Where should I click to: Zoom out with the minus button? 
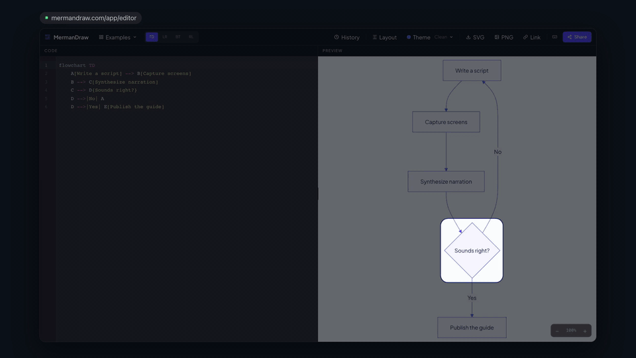point(557,331)
